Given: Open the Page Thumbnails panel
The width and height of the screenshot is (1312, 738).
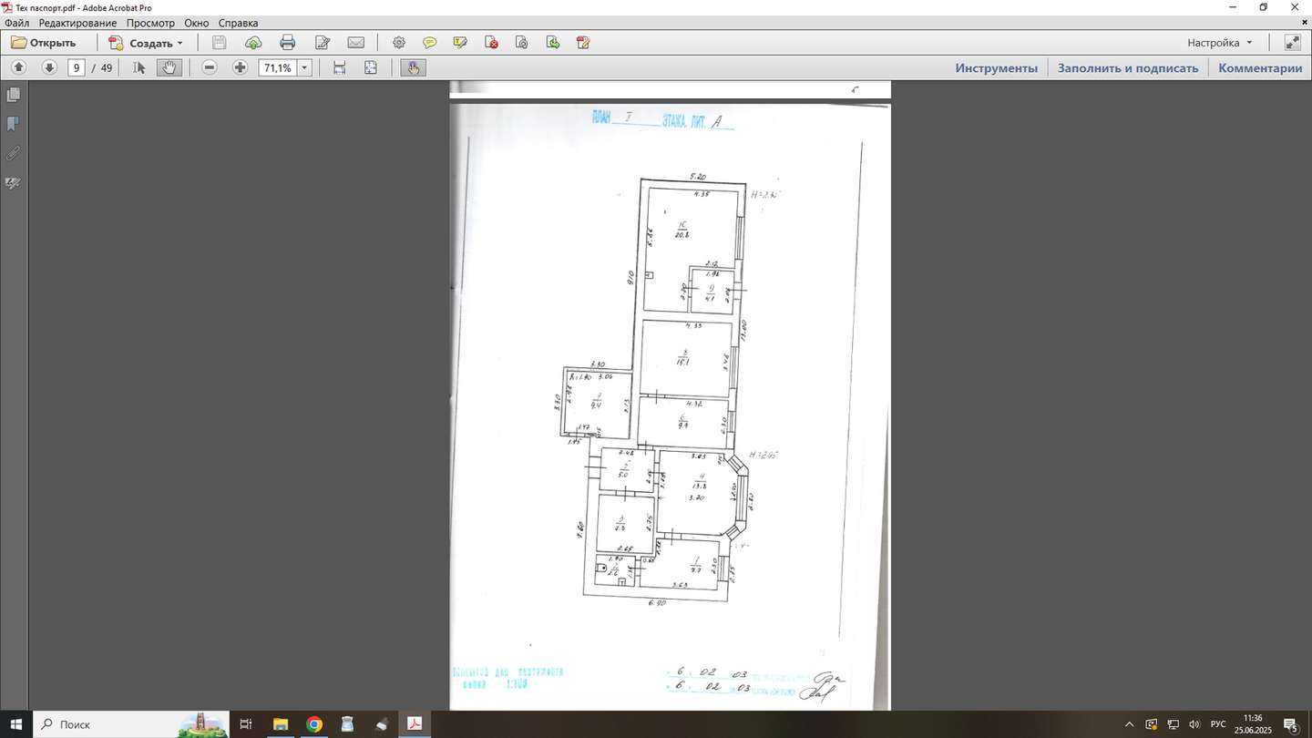Looking at the screenshot, I should tap(14, 95).
